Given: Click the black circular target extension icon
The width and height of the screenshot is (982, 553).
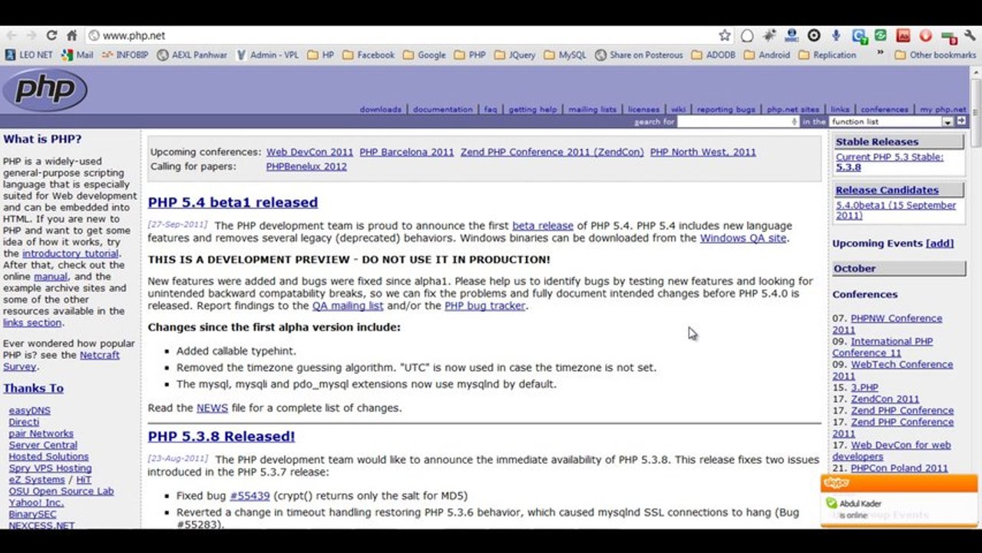Looking at the screenshot, I should 814,35.
